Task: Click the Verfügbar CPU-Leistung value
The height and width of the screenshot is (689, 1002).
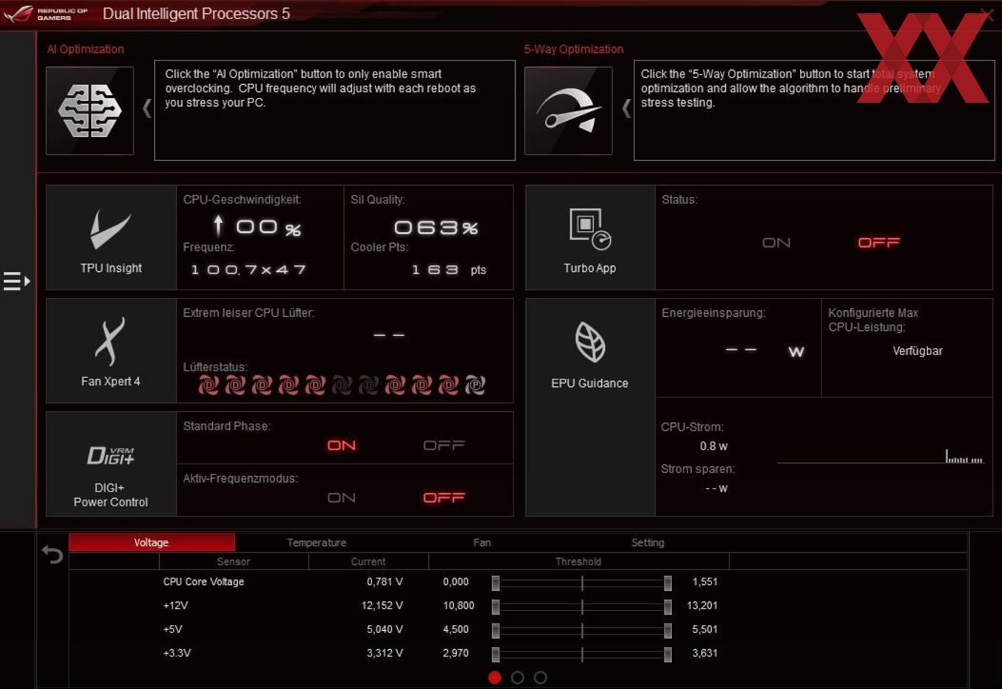Action: [918, 351]
